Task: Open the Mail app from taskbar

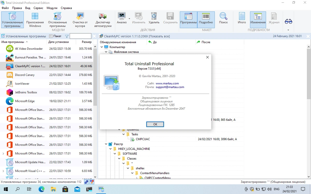Action: click(77, 189)
